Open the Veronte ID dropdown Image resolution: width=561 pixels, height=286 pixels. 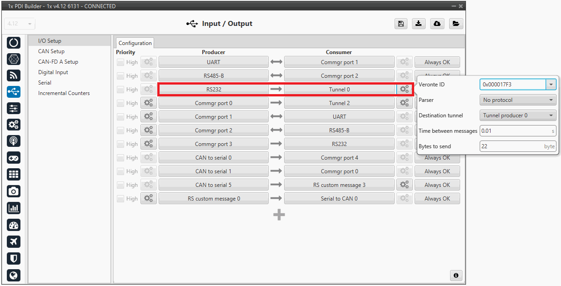551,85
